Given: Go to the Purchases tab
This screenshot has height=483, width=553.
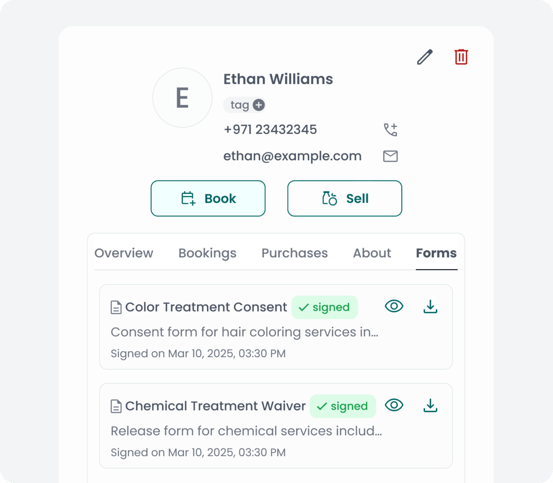Looking at the screenshot, I should (294, 253).
